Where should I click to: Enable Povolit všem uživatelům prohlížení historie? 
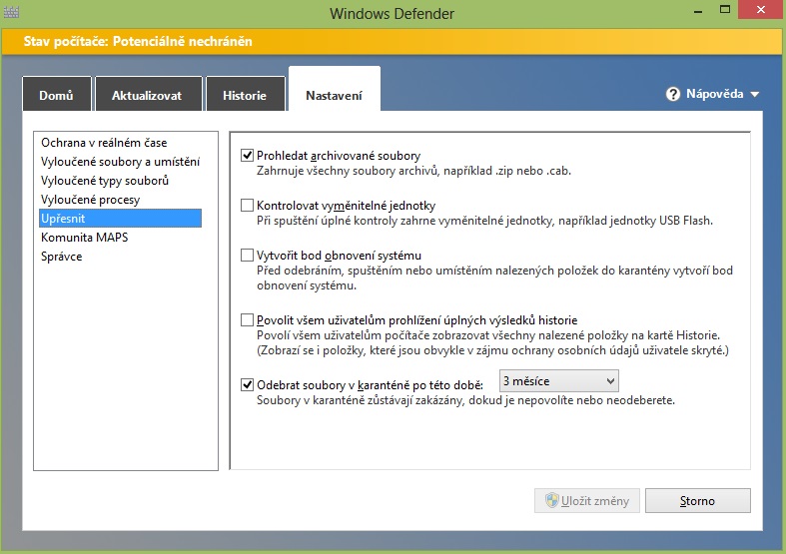(x=247, y=320)
